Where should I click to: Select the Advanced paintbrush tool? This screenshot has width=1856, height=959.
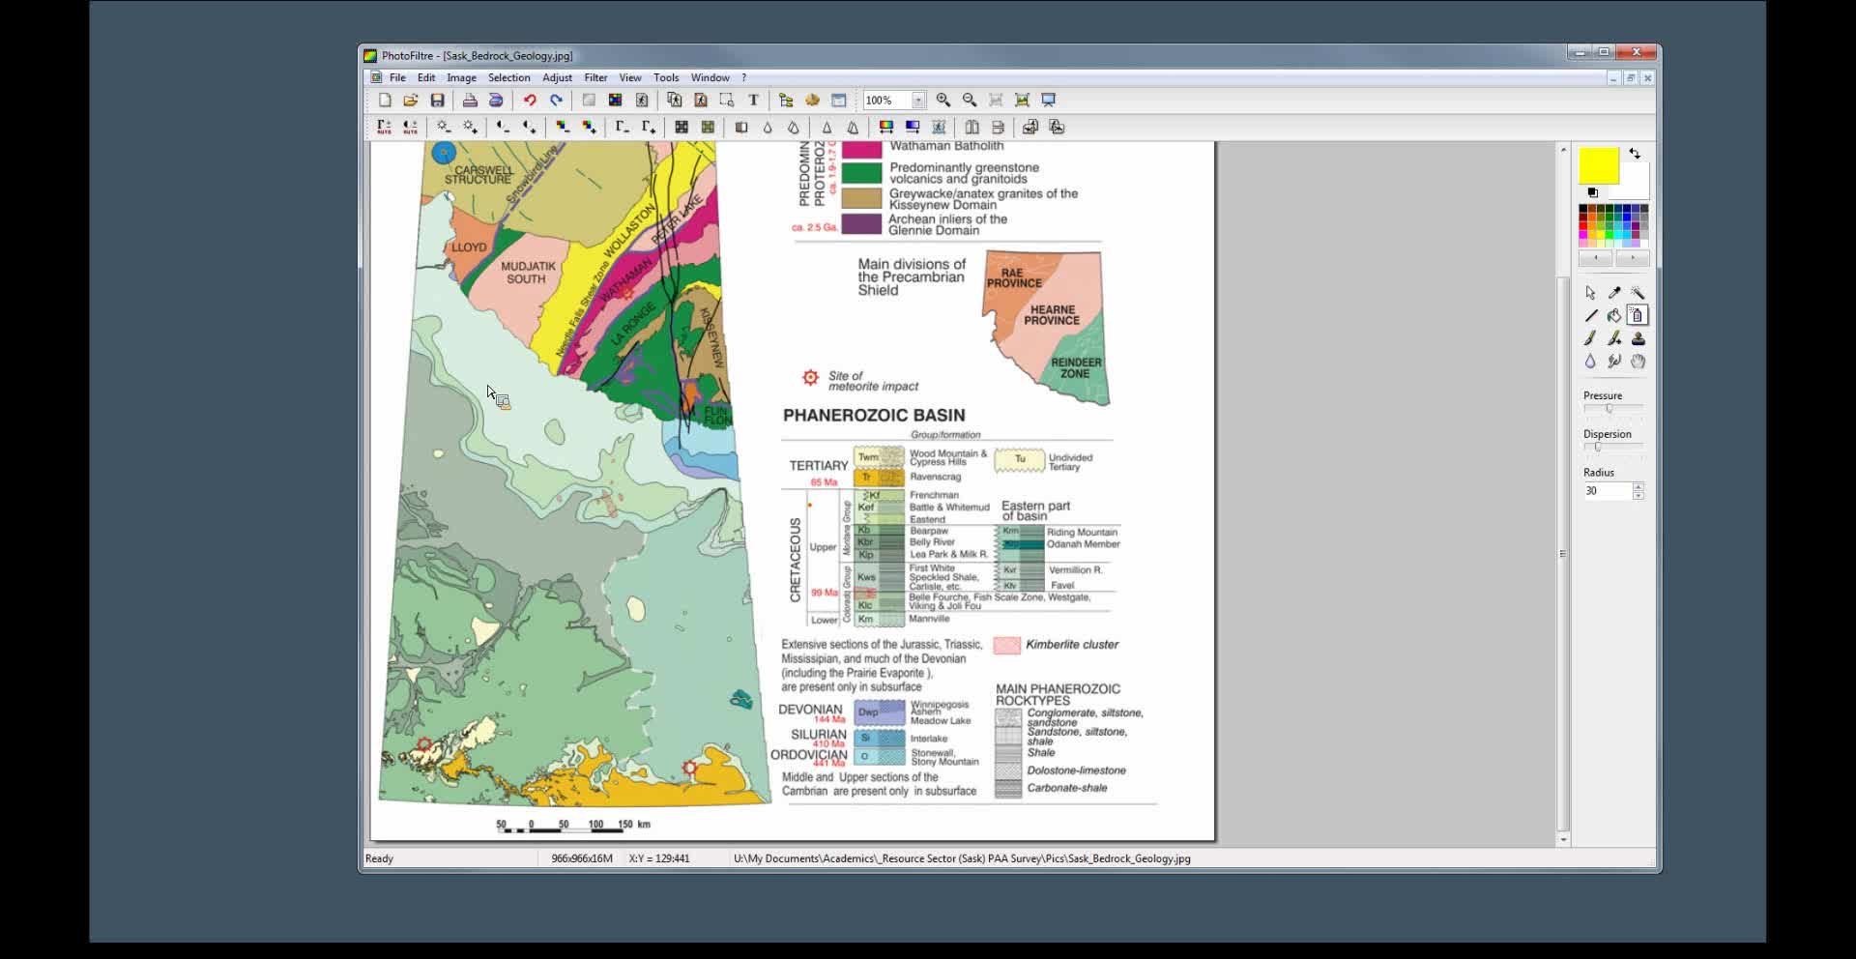coord(1613,339)
